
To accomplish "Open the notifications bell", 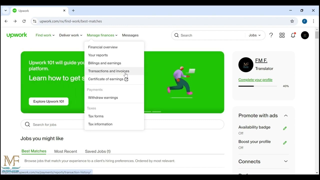I will [x=293, y=35].
